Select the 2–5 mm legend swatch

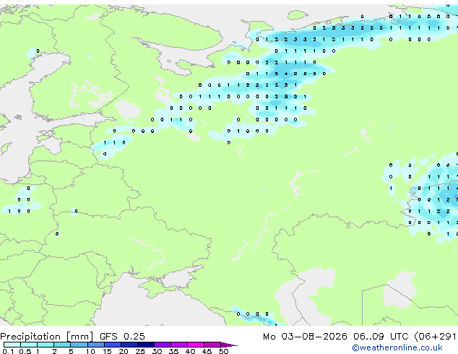click(x=62, y=345)
